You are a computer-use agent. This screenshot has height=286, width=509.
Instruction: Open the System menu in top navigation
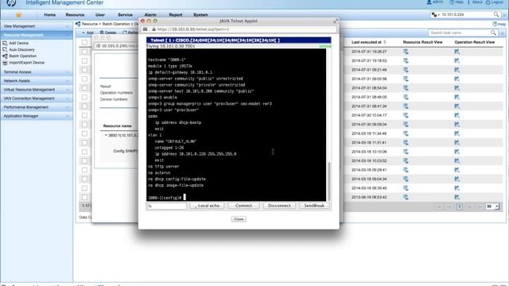200,15
